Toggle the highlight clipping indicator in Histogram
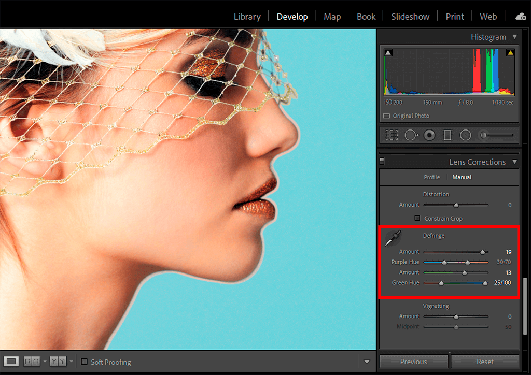This screenshot has height=375, width=531. pos(510,52)
